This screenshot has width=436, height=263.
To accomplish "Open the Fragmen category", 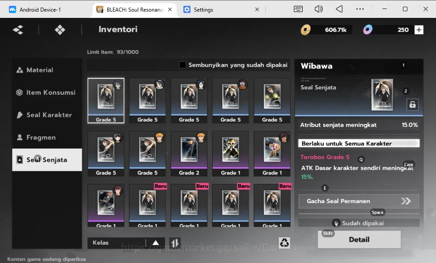I will point(47,137).
